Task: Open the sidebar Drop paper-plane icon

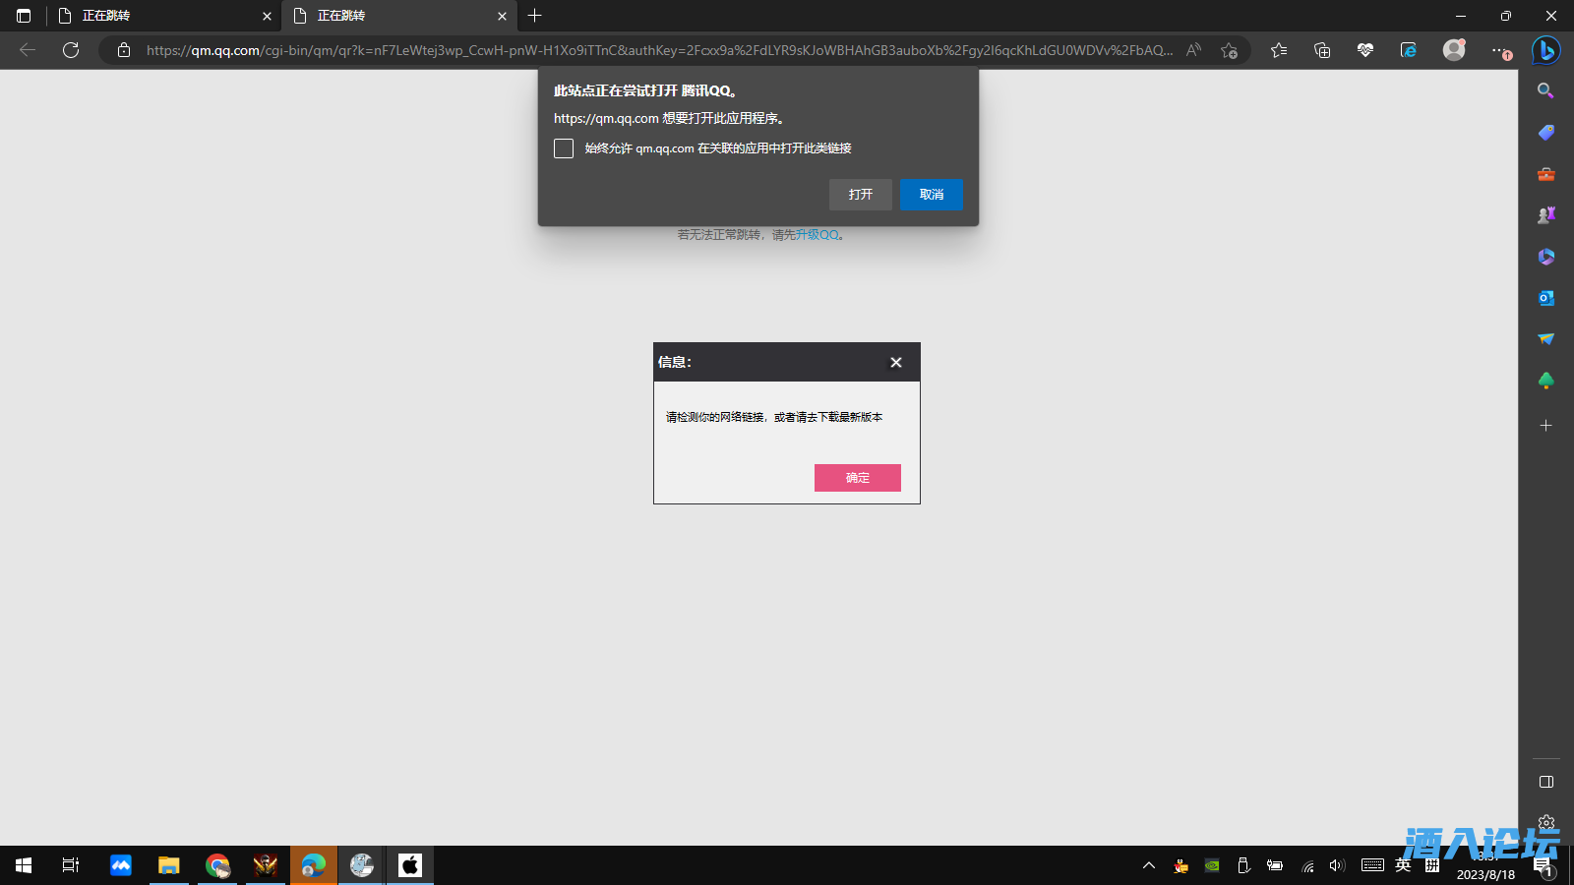Action: 1546,339
